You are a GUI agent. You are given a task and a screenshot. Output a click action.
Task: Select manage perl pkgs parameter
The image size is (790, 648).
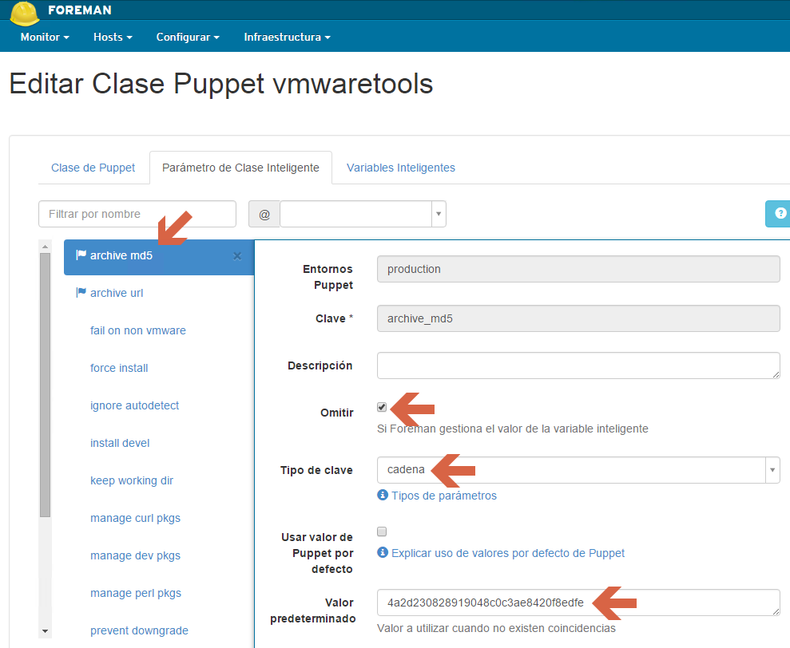tap(136, 593)
